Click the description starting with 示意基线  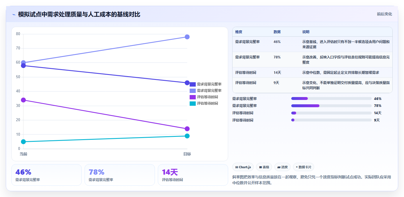346,44
